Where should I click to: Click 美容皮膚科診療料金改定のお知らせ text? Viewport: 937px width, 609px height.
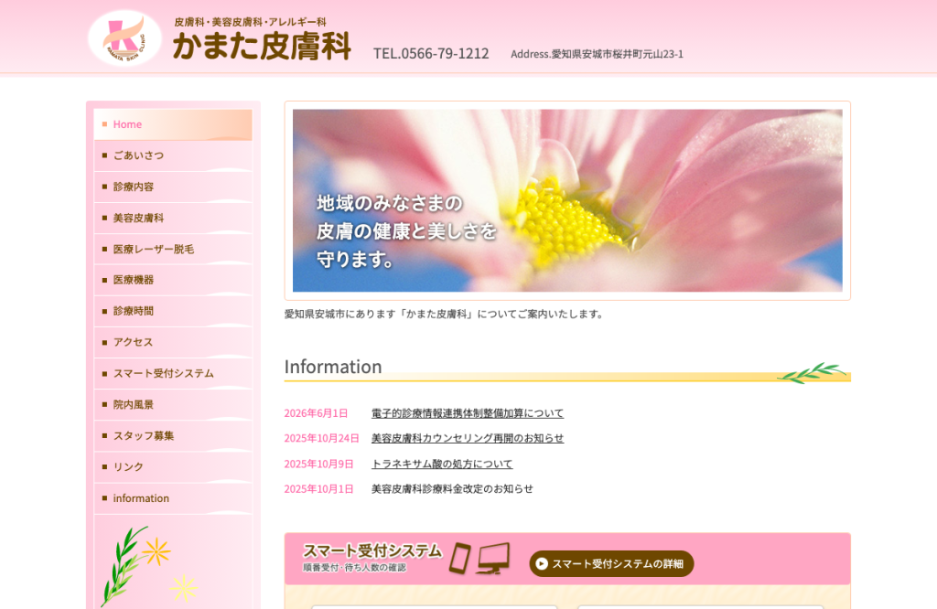[452, 489]
